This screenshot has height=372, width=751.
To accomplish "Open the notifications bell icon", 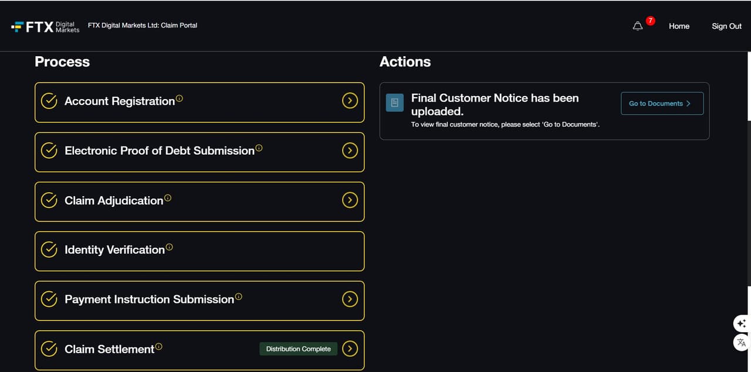I will pos(638,26).
